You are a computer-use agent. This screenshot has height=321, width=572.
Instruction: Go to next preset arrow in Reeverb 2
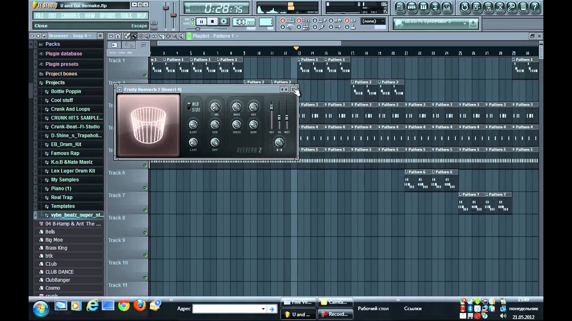point(286,90)
